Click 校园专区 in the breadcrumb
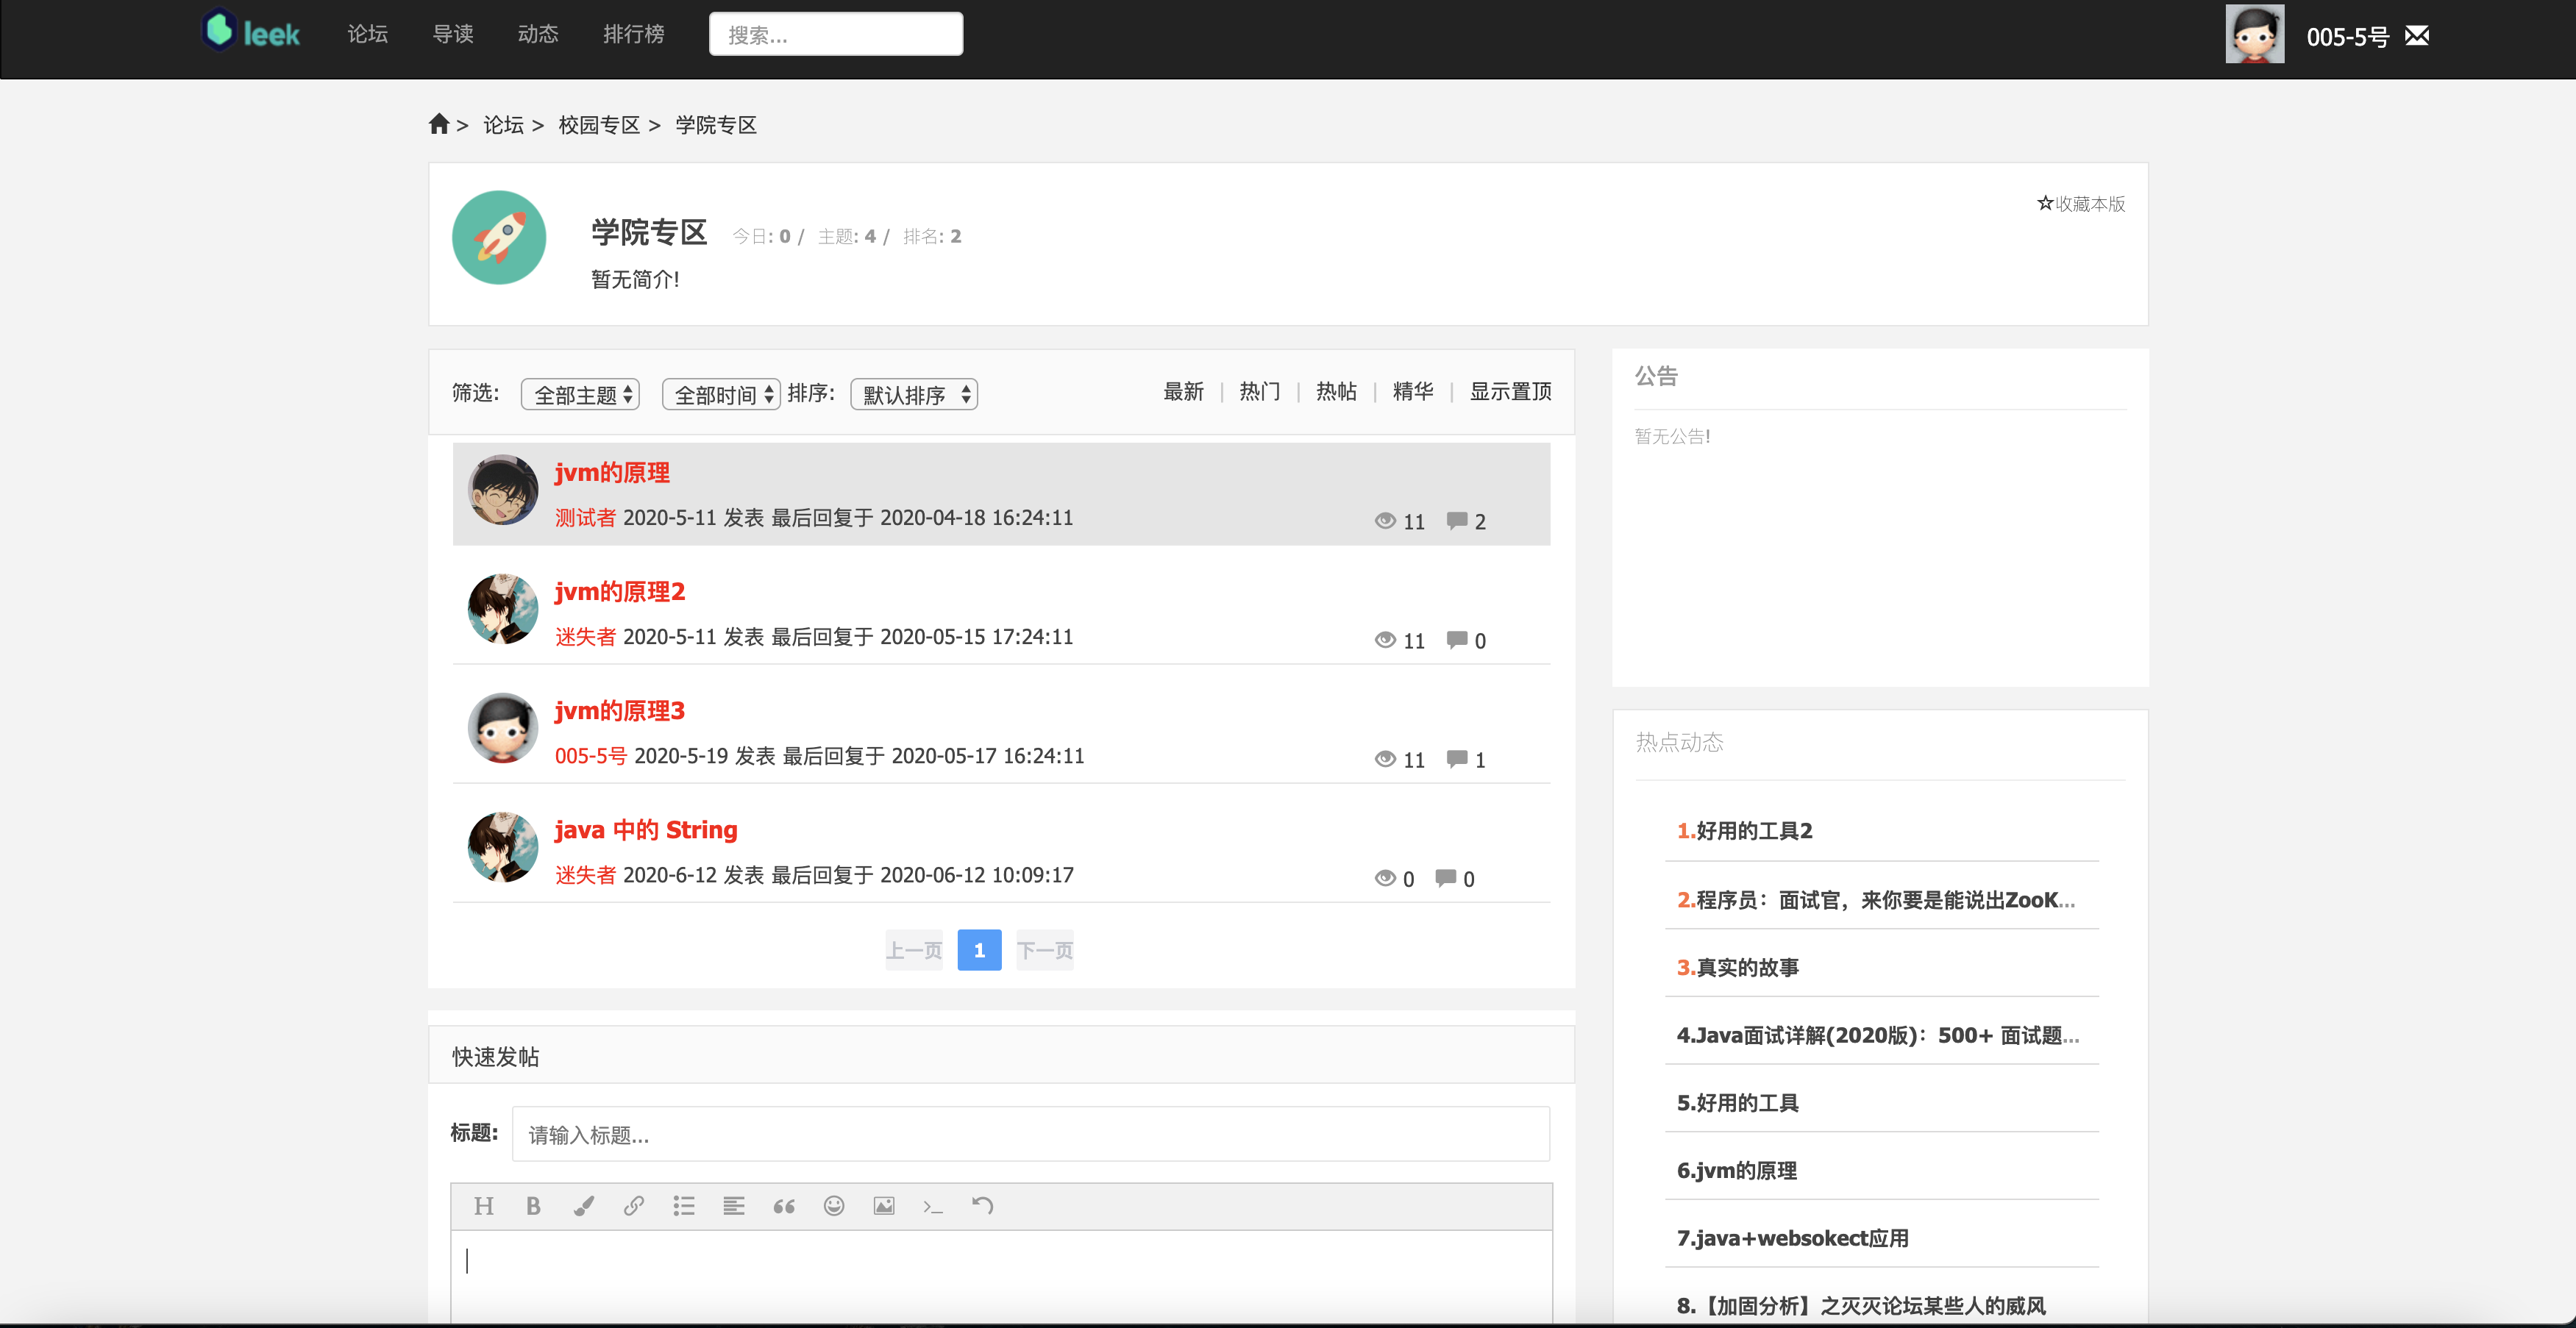2576x1328 pixels. click(x=599, y=125)
